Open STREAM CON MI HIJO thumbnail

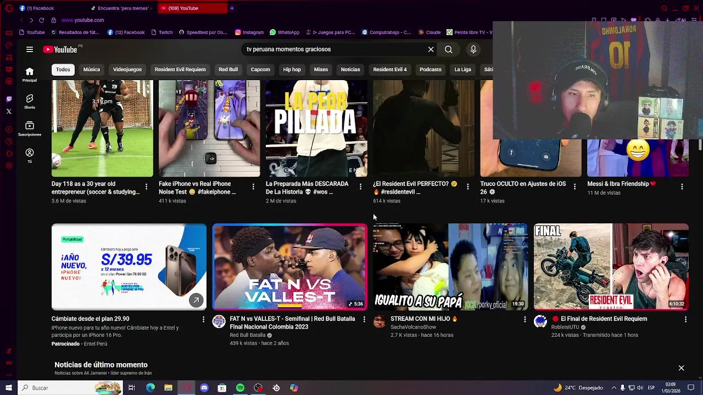pos(450,267)
